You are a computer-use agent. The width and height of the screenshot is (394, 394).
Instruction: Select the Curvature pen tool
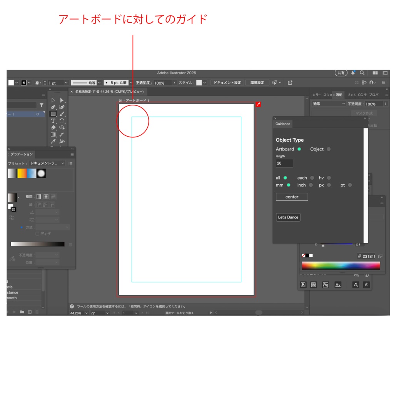click(x=62, y=107)
